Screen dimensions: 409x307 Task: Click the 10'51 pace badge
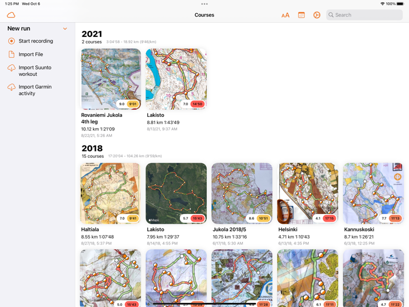(x=264, y=218)
